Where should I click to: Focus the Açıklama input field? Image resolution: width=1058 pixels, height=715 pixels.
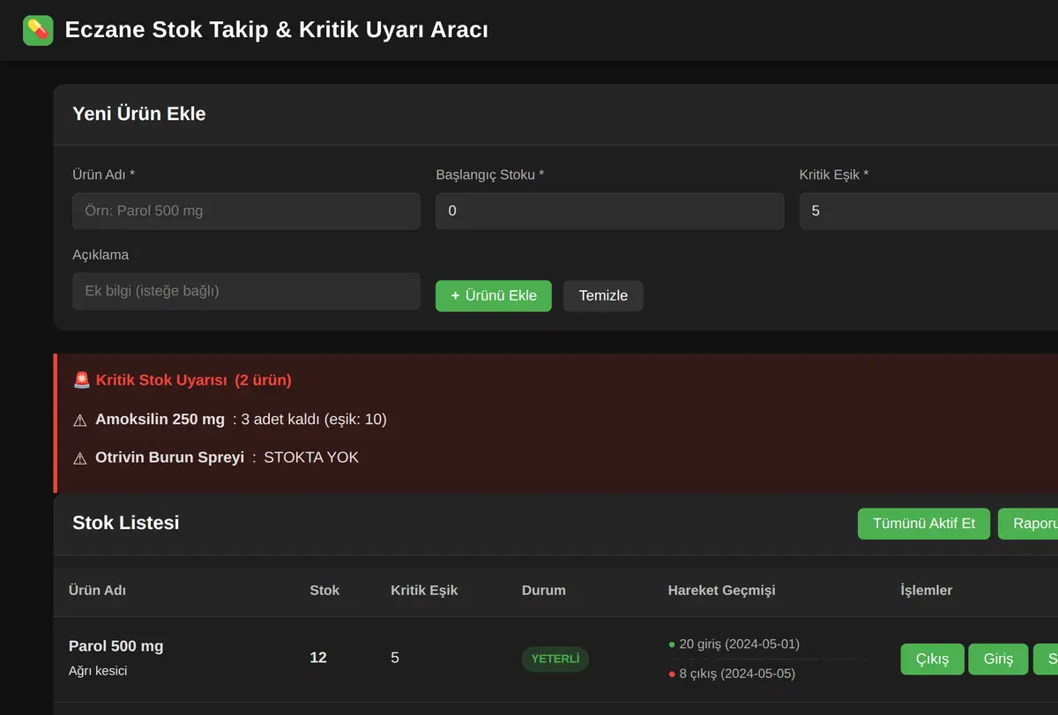246,291
